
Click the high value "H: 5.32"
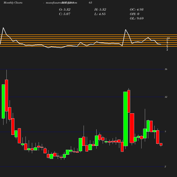pos(100,10)
